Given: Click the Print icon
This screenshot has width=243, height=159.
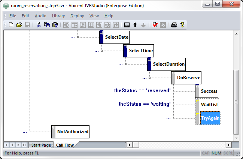Looking at the screenshot, I should point(174,25).
